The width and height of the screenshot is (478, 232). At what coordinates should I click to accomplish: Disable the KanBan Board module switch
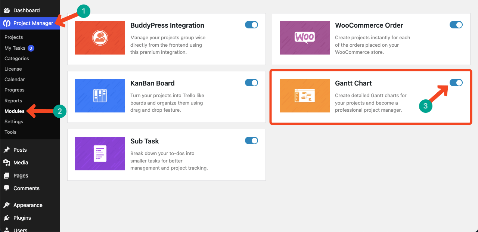pyautogui.click(x=251, y=83)
